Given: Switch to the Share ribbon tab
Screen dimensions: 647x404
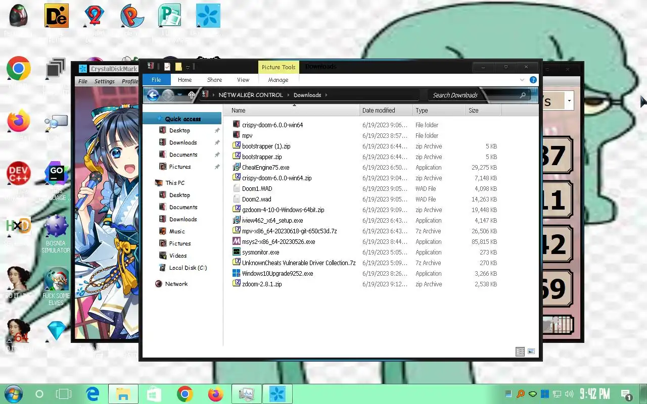Looking at the screenshot, I should tap(214, 80).
